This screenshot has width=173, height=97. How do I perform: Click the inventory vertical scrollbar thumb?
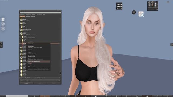click(x=60, y=73)
